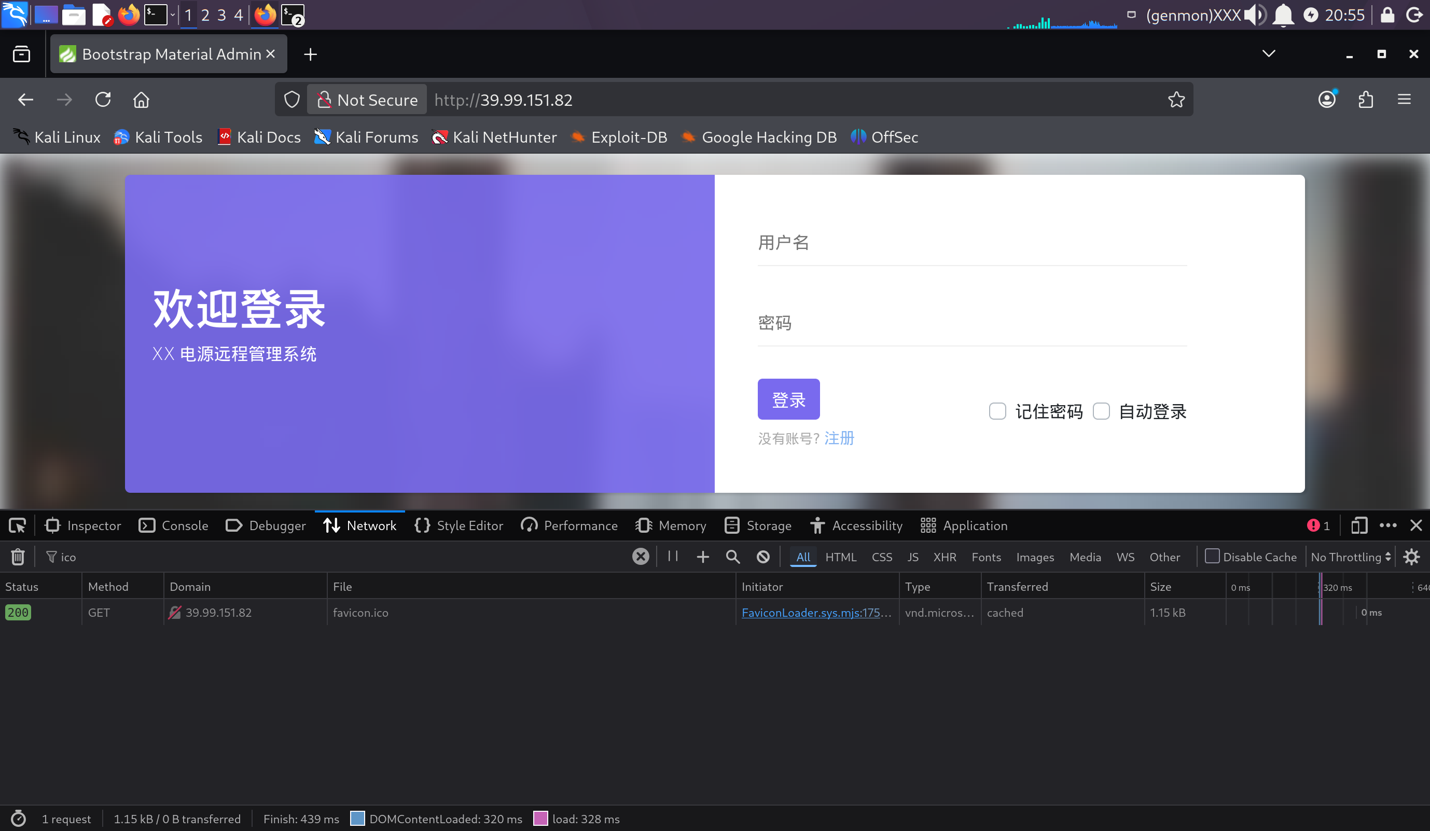This screenshot has width=1430, height=831.
Task: Filter requests by Fonts
Action: (986, 557)
